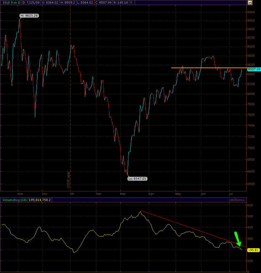261x273 pixels.
Task: Click the Jun label on time axis
Action: pyautogui.click(x=203, y=194)
